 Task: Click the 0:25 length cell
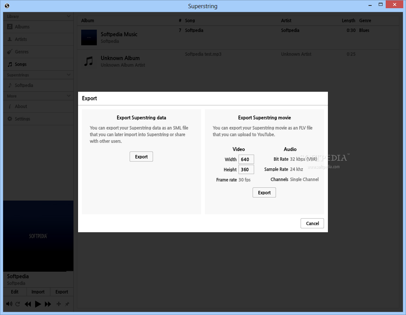pos(351,54)
